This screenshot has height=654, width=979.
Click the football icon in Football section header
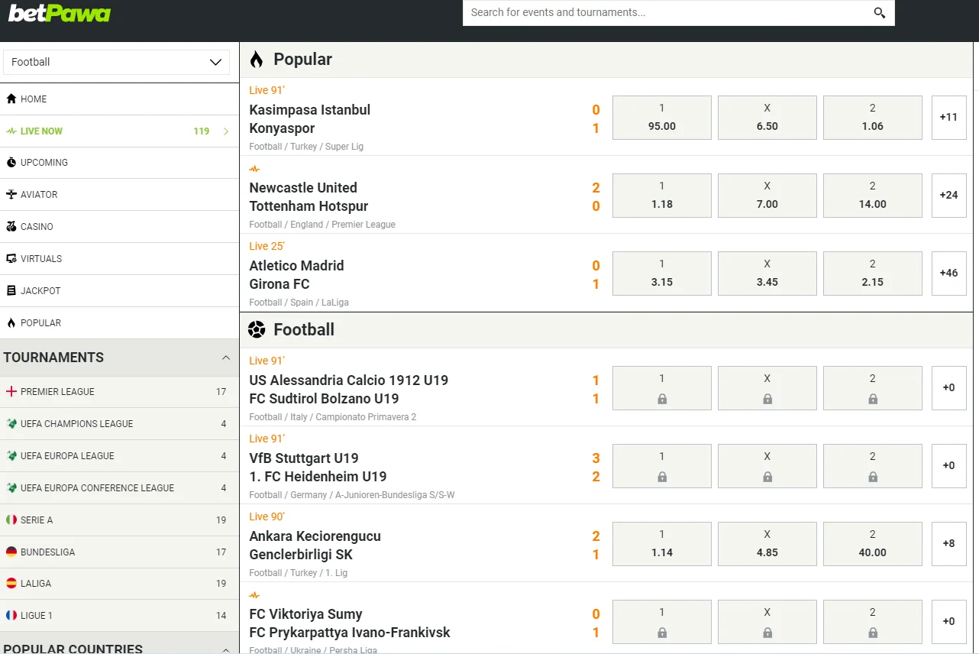click(256, 329)
